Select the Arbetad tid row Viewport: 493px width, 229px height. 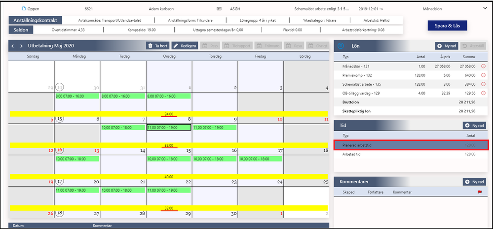click(x=411, y=154)
